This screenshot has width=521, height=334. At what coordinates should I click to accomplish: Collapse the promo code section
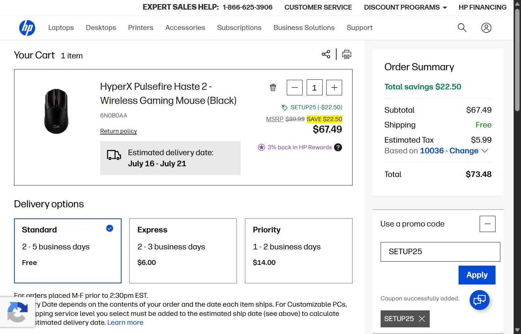tap(487, 224)
